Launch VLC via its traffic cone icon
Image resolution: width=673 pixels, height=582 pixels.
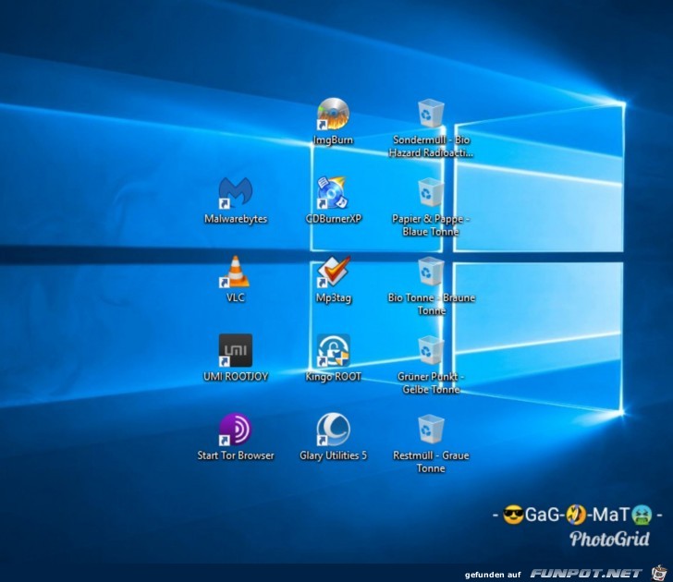click(x=235, y=272)
